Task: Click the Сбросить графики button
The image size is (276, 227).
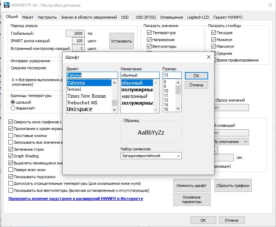Action: coord(233,186)
